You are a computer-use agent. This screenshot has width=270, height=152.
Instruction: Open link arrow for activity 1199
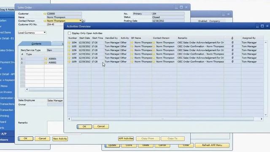69,62
